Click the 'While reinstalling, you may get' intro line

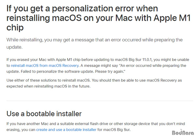coord(95,40)
